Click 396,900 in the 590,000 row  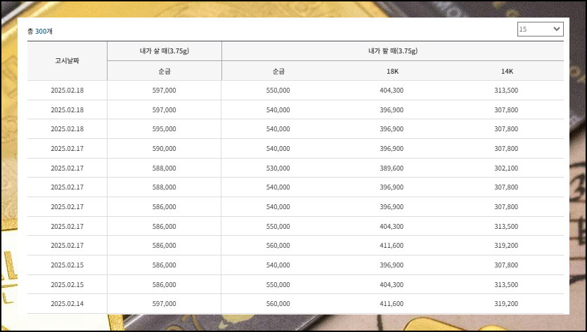392,148
